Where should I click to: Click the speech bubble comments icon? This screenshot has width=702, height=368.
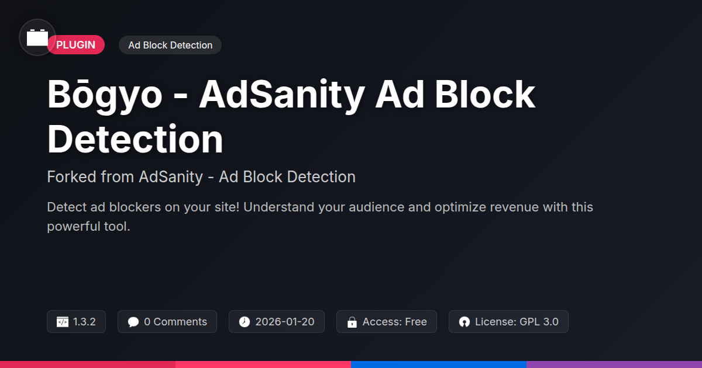[133, 322]
